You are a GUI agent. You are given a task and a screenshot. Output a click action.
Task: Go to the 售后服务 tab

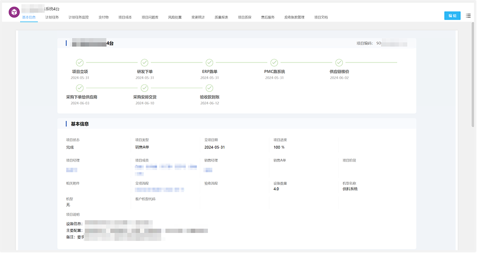(268, 17)
